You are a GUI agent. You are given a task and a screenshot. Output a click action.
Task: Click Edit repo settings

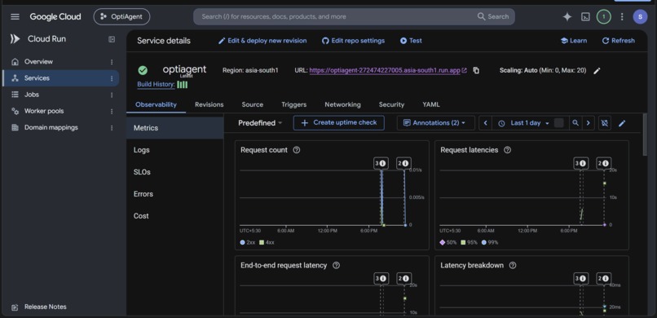[353, 41]
